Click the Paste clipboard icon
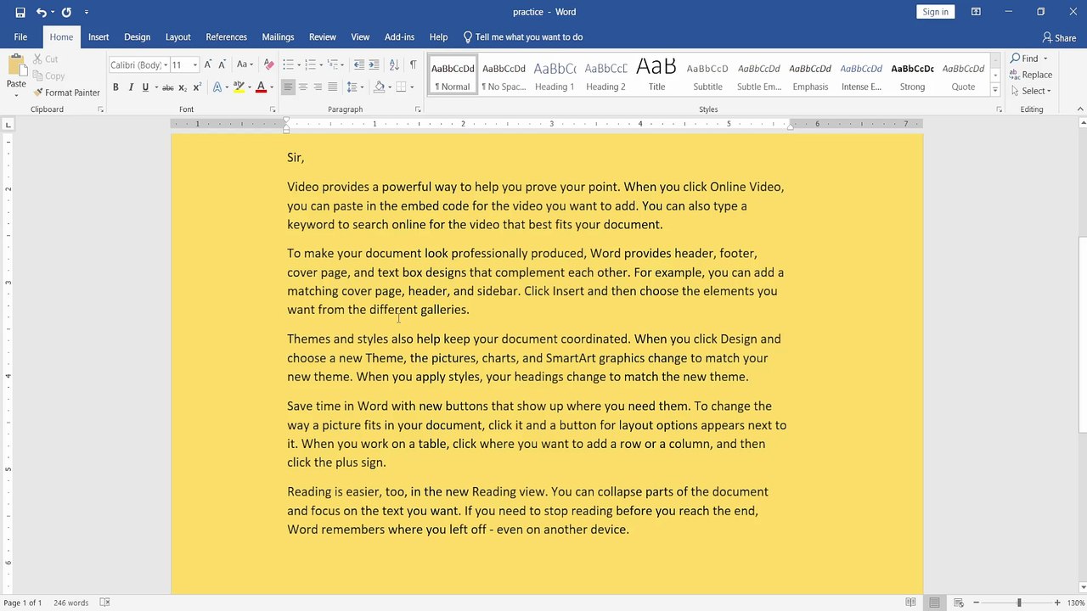 [16, 67]
